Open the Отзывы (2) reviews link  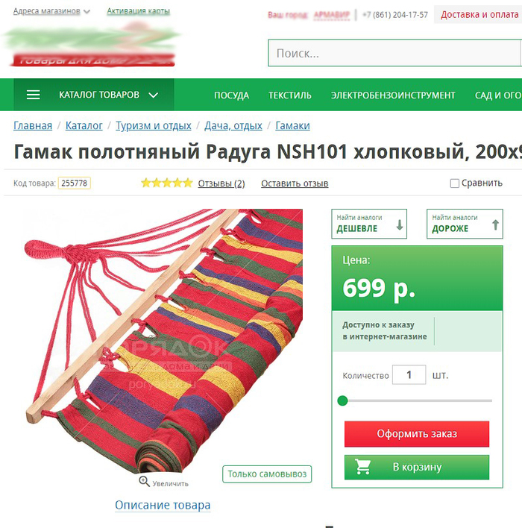[x=221, y=183]
